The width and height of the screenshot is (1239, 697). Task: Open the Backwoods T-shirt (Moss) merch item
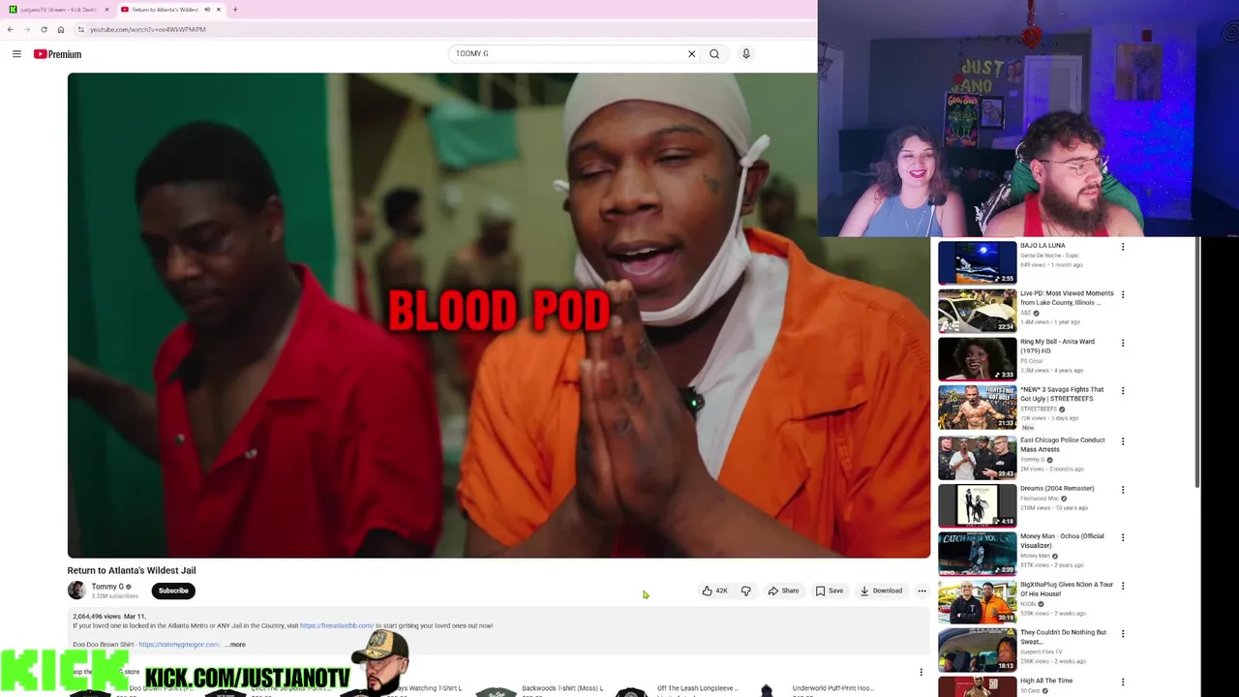tap(561, 688)
